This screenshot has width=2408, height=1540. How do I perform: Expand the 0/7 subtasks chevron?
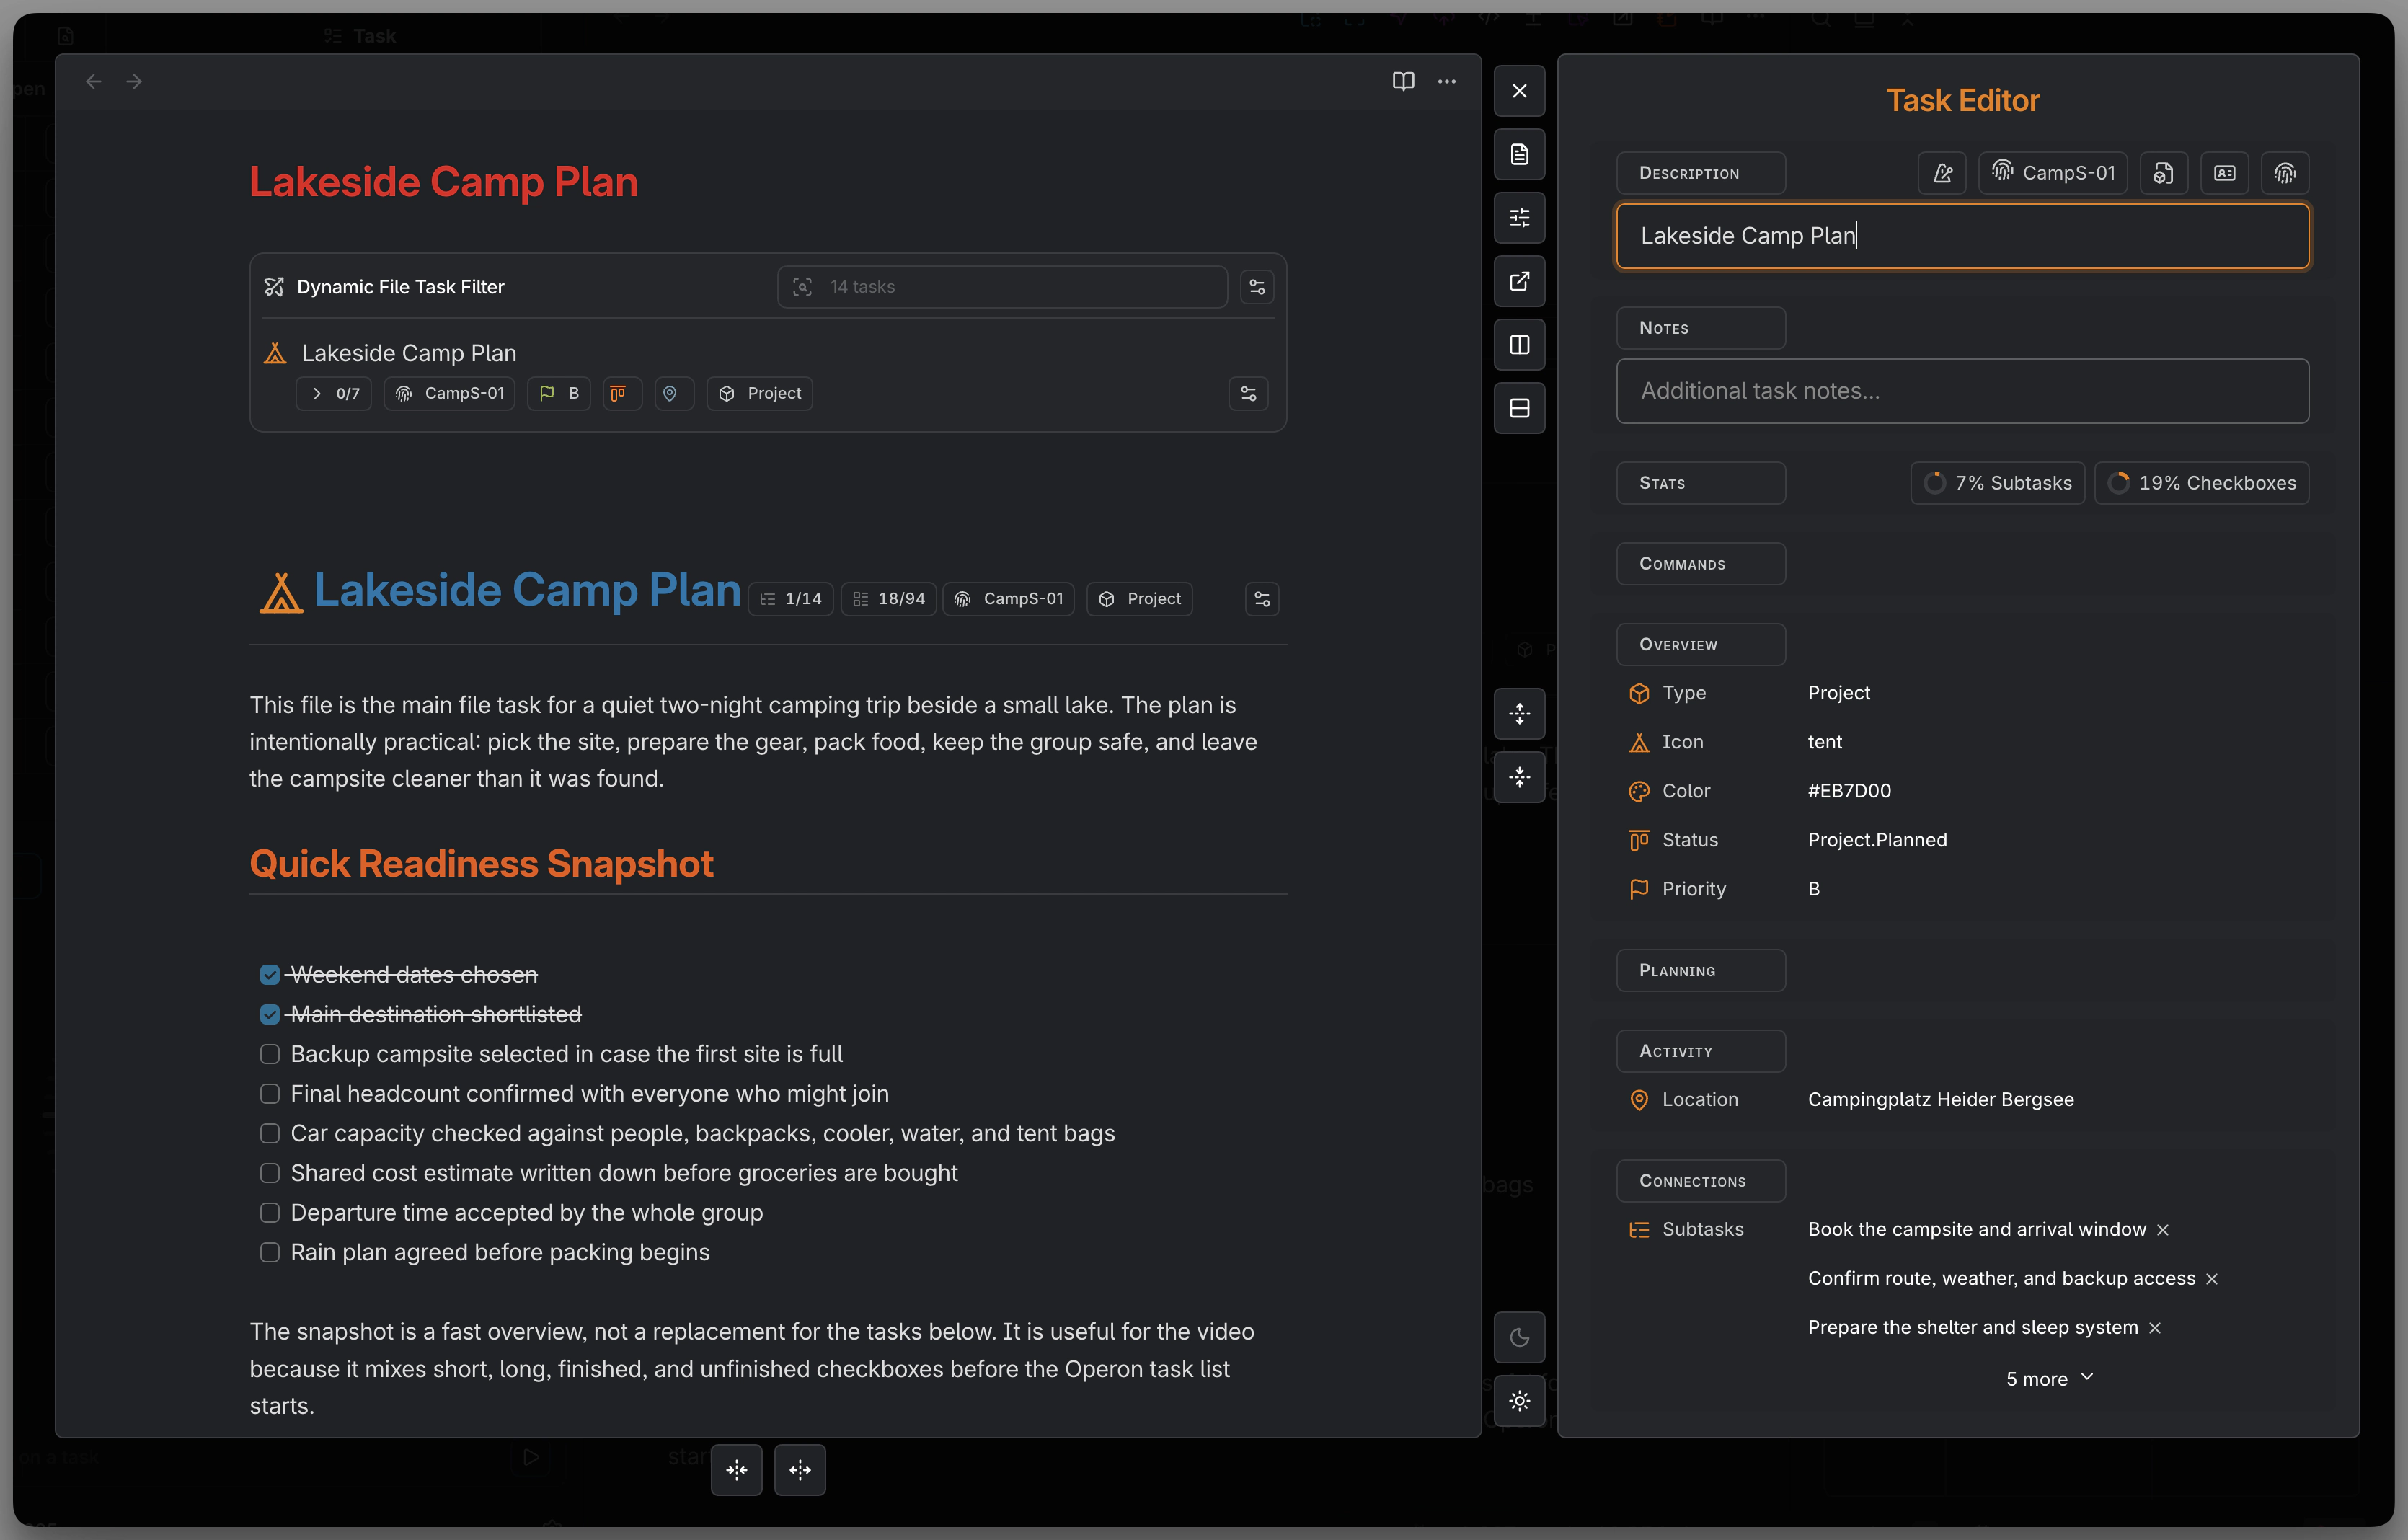click(x=333, y=393)
